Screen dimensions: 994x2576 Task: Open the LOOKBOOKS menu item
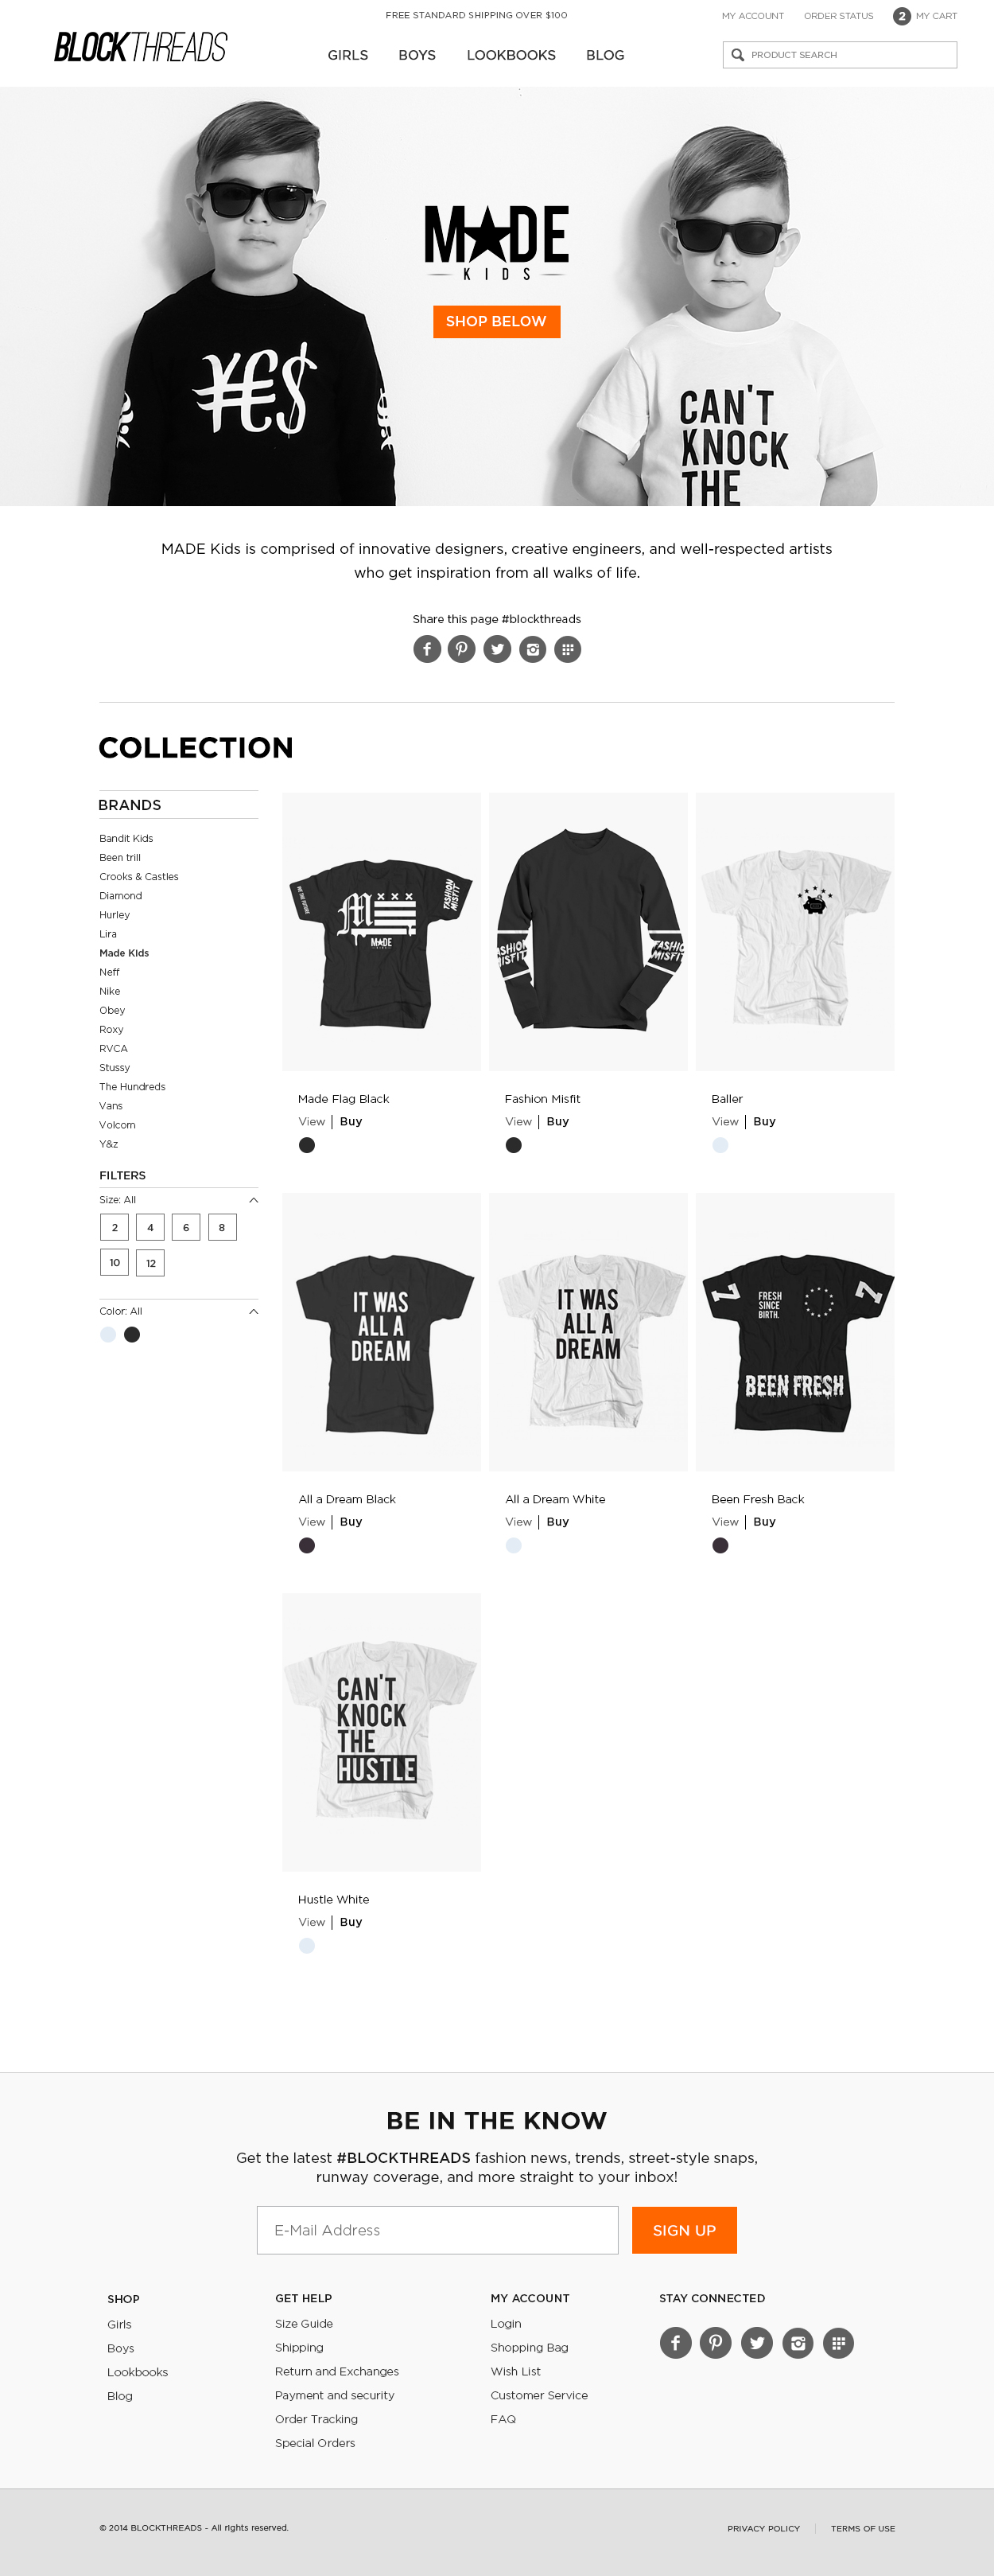pos(511,55)
